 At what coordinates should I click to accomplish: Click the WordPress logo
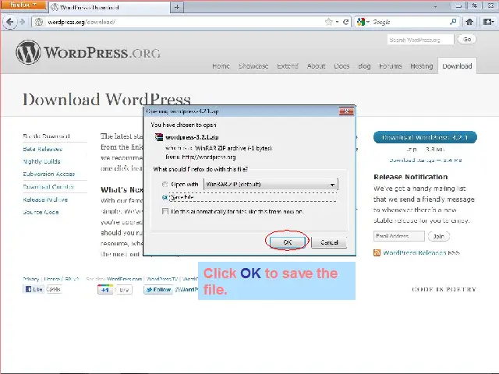point(88,52)
